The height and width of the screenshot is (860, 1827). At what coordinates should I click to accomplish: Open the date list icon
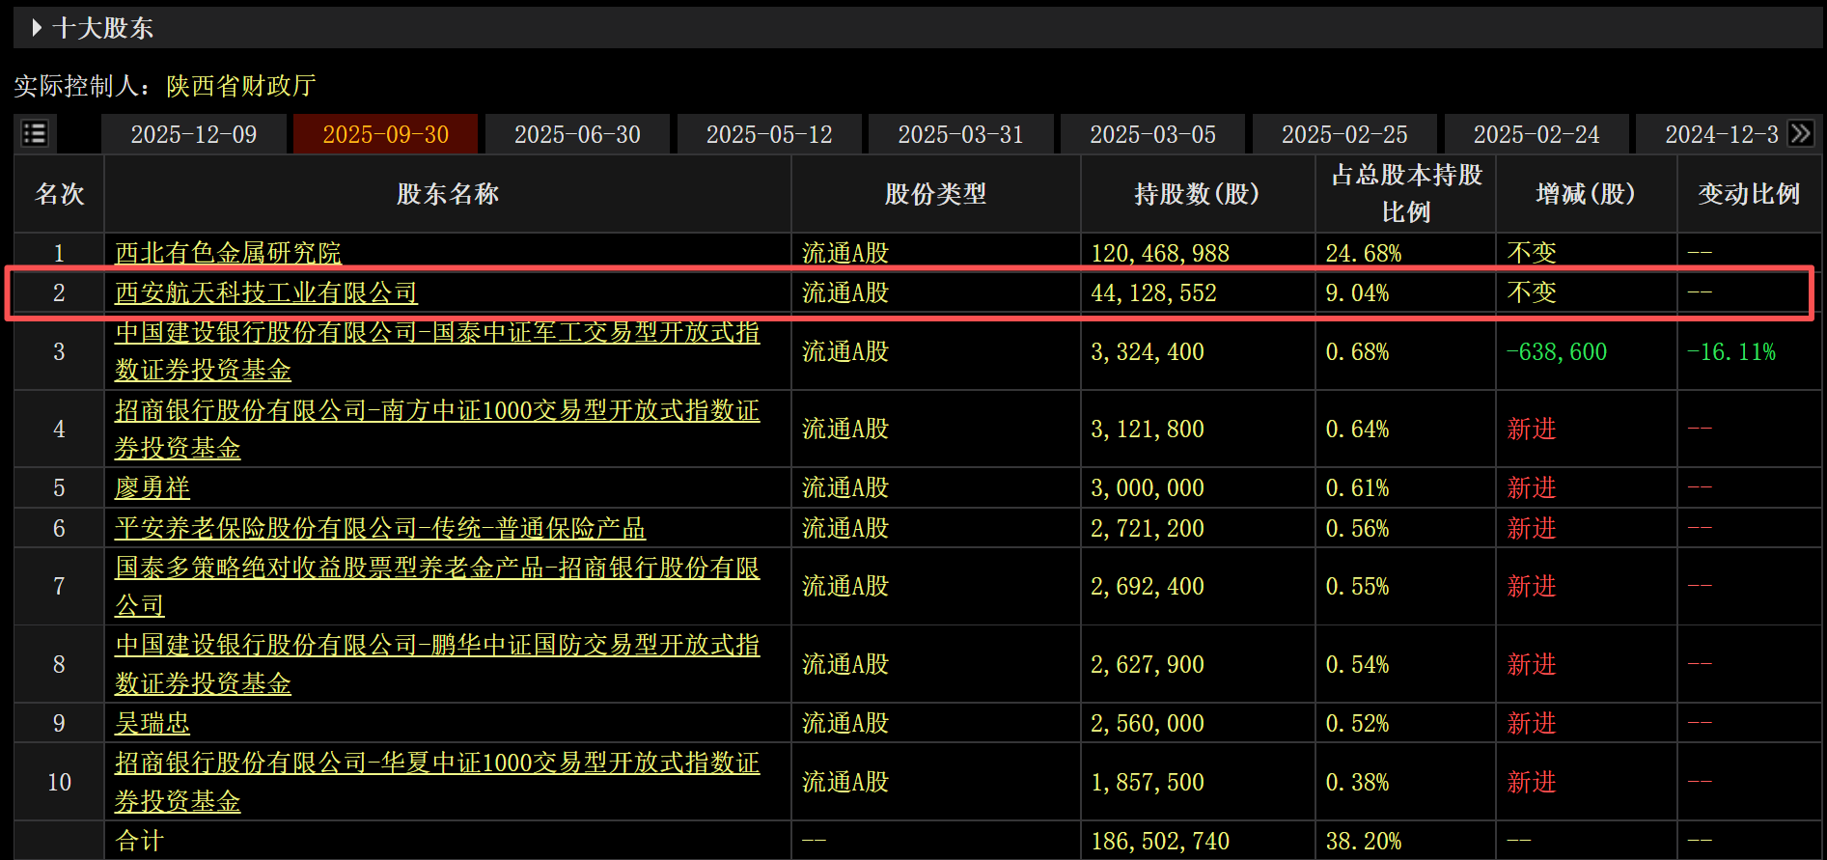point(35,133)
